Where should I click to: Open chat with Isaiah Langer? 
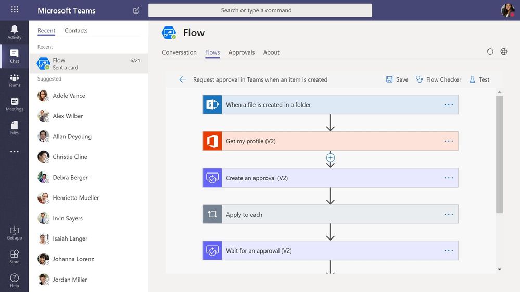click(x=88, y=238)
